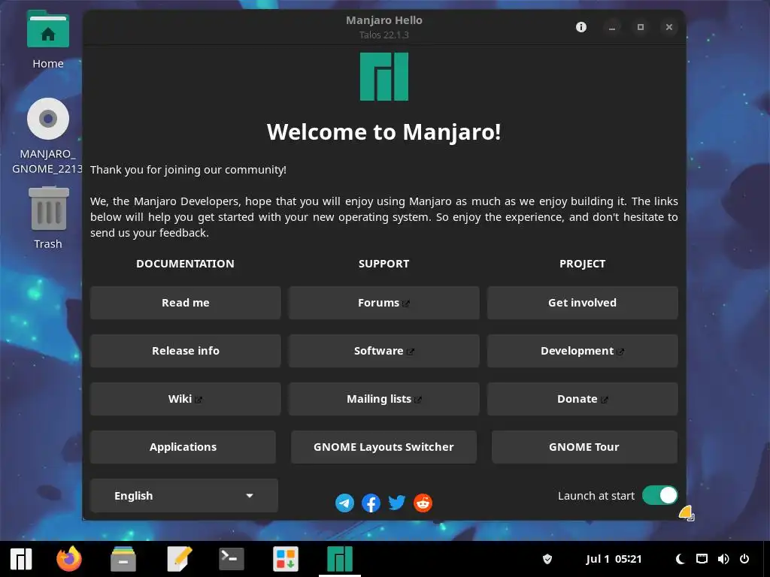The image size is (770, 577).
Task: Open the Wiki link button
Action: pyautogui.click(x=186, y=399)
